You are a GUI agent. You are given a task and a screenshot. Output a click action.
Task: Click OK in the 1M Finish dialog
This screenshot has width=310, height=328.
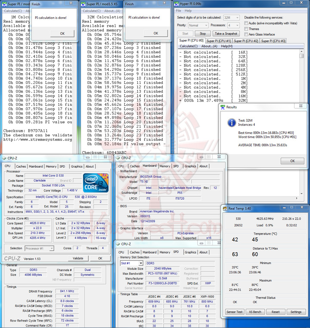[x=62, y=34]
